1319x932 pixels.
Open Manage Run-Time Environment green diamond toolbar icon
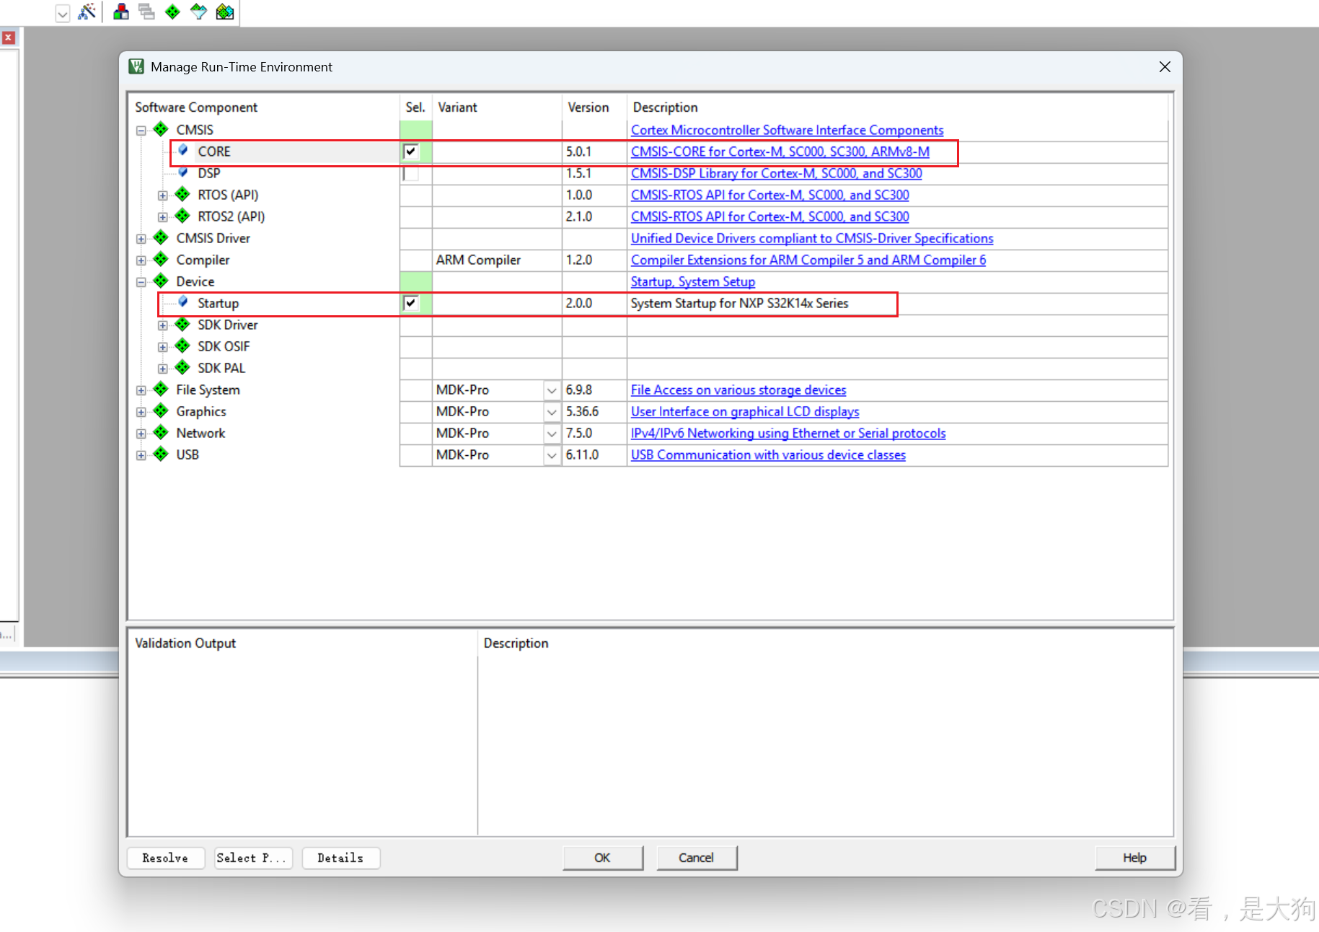(172, 12)
